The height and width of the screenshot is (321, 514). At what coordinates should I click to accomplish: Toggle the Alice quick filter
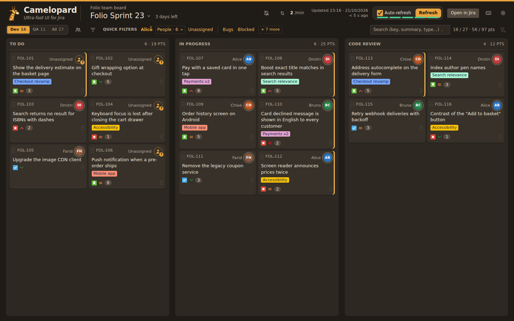coord(146,30)
